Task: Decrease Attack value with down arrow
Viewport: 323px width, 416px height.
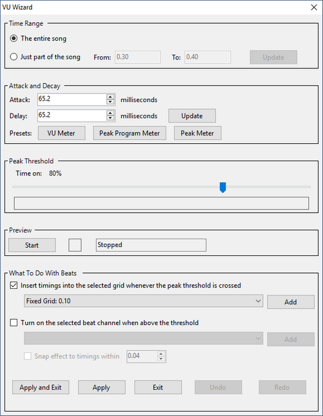Action: (110, 102)
